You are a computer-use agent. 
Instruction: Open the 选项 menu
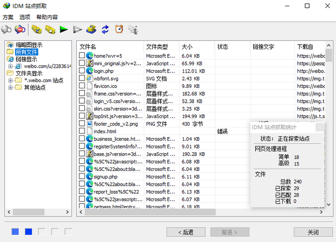[x=24, y=17]
